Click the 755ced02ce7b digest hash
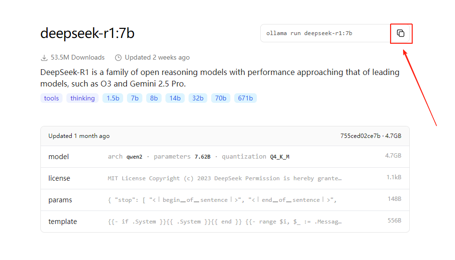The height and width of the screenshot is (260, 455). (x=360, y=136)
